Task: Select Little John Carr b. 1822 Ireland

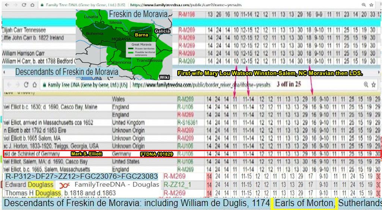Action: 33,38
